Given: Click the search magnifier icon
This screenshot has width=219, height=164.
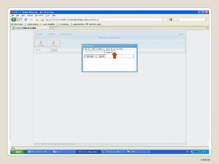Looking at the screenshot, I should tap(206, 20).
